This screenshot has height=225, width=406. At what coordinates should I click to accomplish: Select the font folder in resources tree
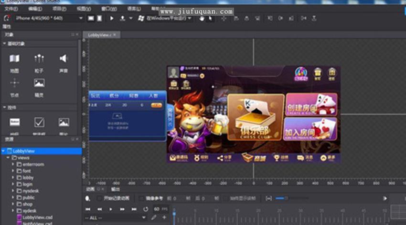point(27,171)
